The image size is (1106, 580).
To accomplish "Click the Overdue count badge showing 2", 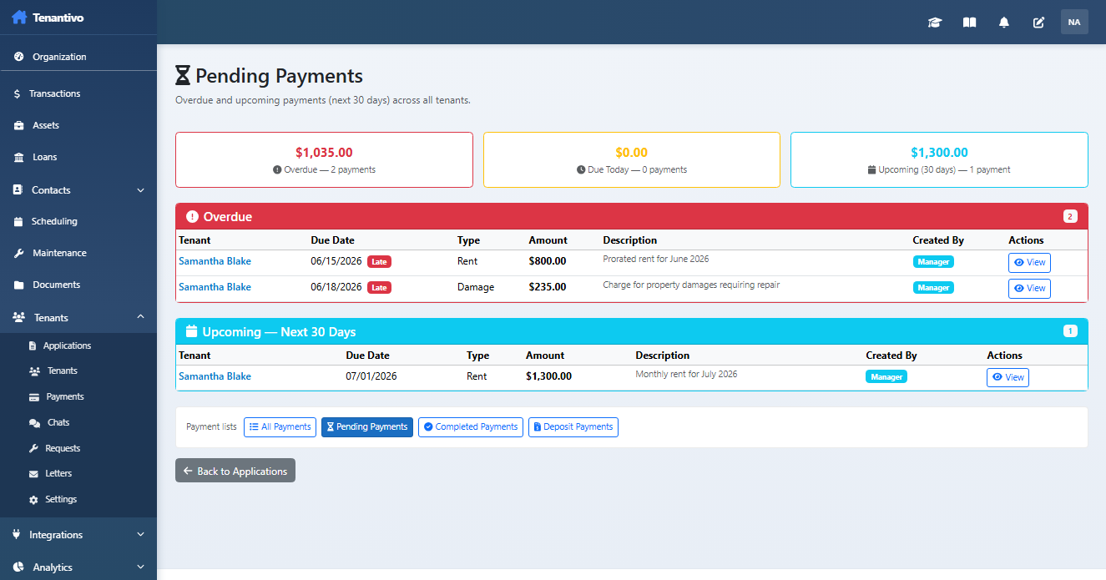I will click(1070, 217).
